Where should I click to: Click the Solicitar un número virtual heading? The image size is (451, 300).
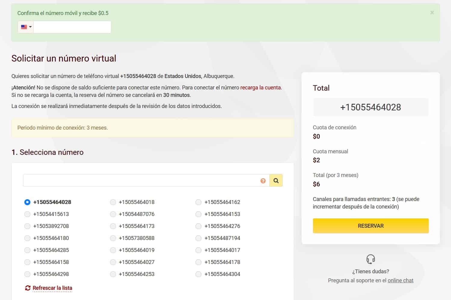click(64, 58)
